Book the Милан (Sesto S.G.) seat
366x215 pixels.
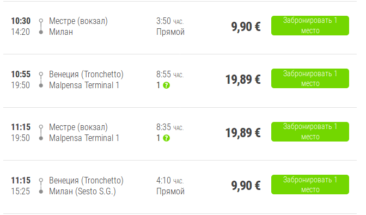(310, 185)
